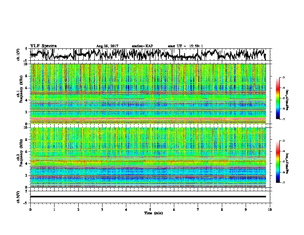Click the ch.2 spectrogram color scale bar
304x235 pixels.
pyautogui.click(x=278, y=162)
